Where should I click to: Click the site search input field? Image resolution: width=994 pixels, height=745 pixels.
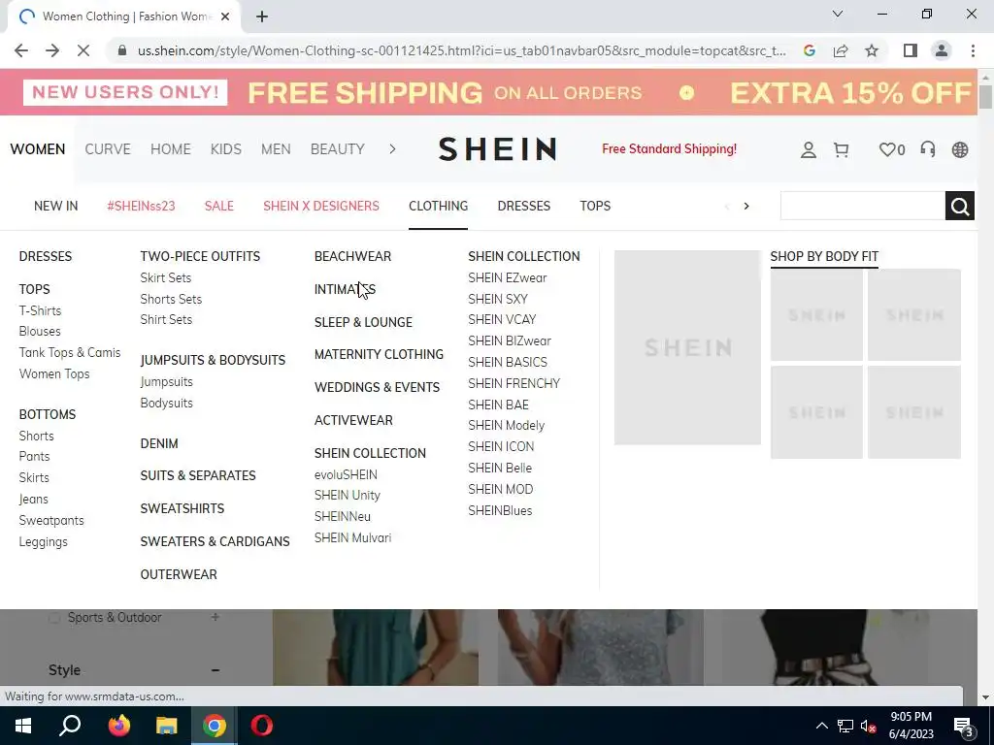[x=862, y=206]
